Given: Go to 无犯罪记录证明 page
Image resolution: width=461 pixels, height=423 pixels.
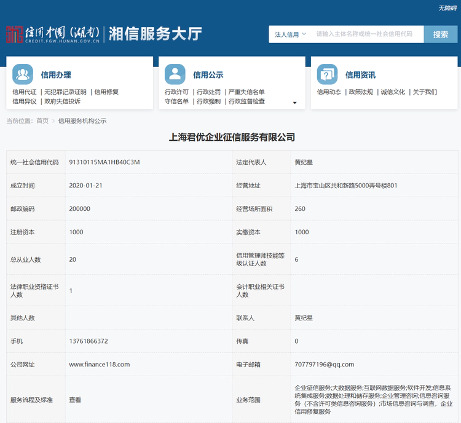Looking at the screenshot, I should tap(65, 92).
